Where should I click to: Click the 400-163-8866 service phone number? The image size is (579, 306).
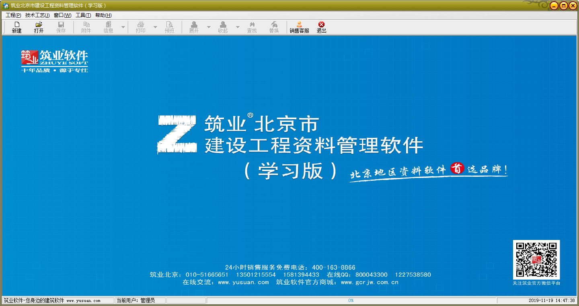[x=334, y=267]
